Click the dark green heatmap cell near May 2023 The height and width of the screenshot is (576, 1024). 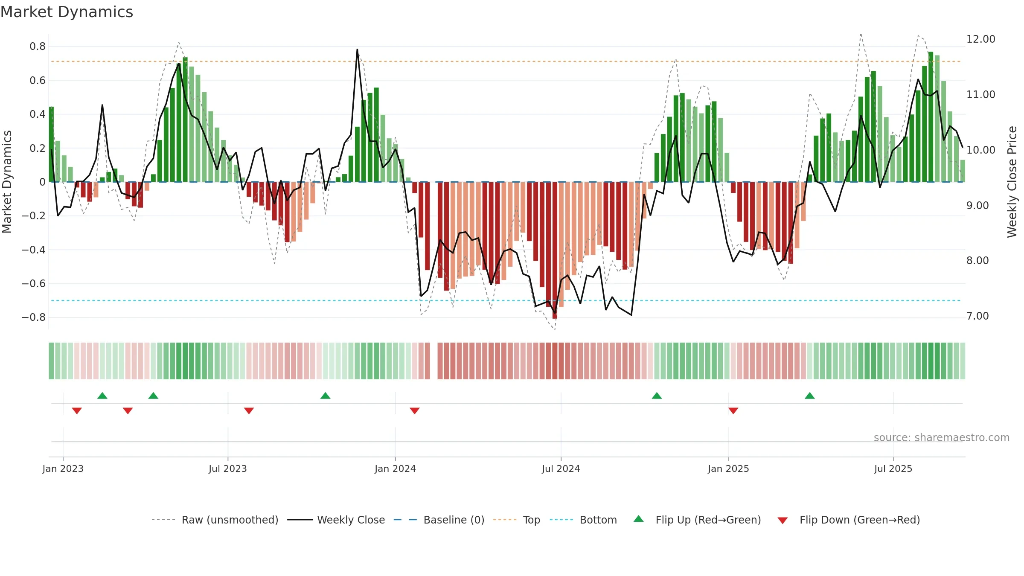(x=185, y=361)
